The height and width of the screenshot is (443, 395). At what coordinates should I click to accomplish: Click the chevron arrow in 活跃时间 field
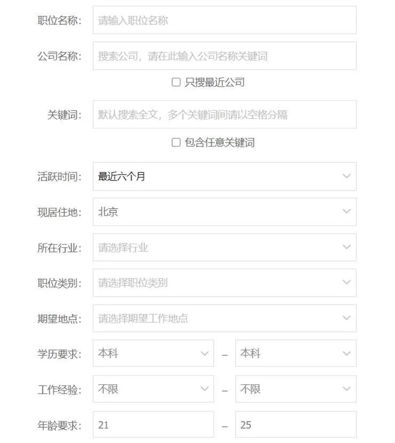tap(346, 176)
